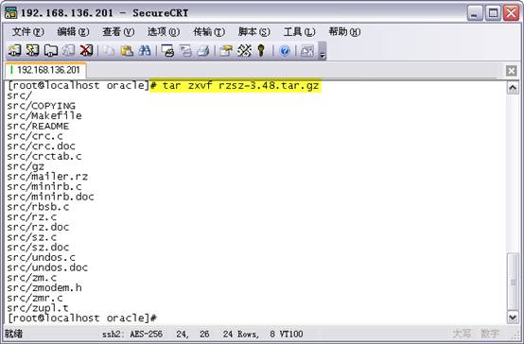This screenshot has width=524, height=344.
Task: Click the Quick Connect lightning icon
Action: (x=32, y=50)
